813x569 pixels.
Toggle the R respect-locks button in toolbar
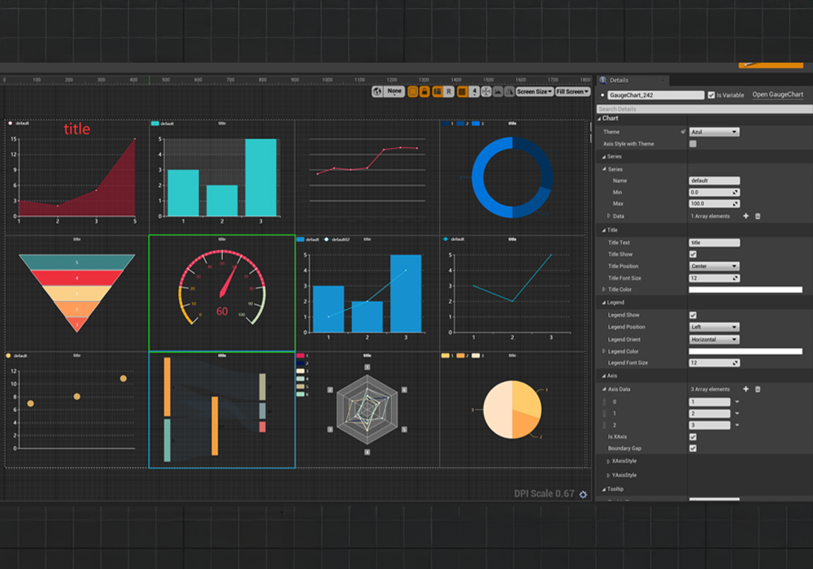[x=449, y=92]
